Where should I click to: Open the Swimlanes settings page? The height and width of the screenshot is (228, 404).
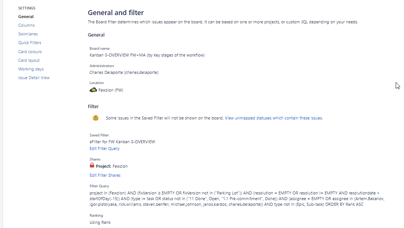(x=28, y=34)
